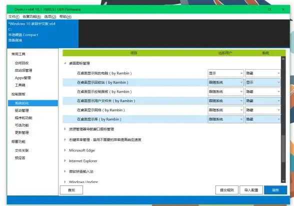Open 更新管理 in the sidebar

[22, 132]
